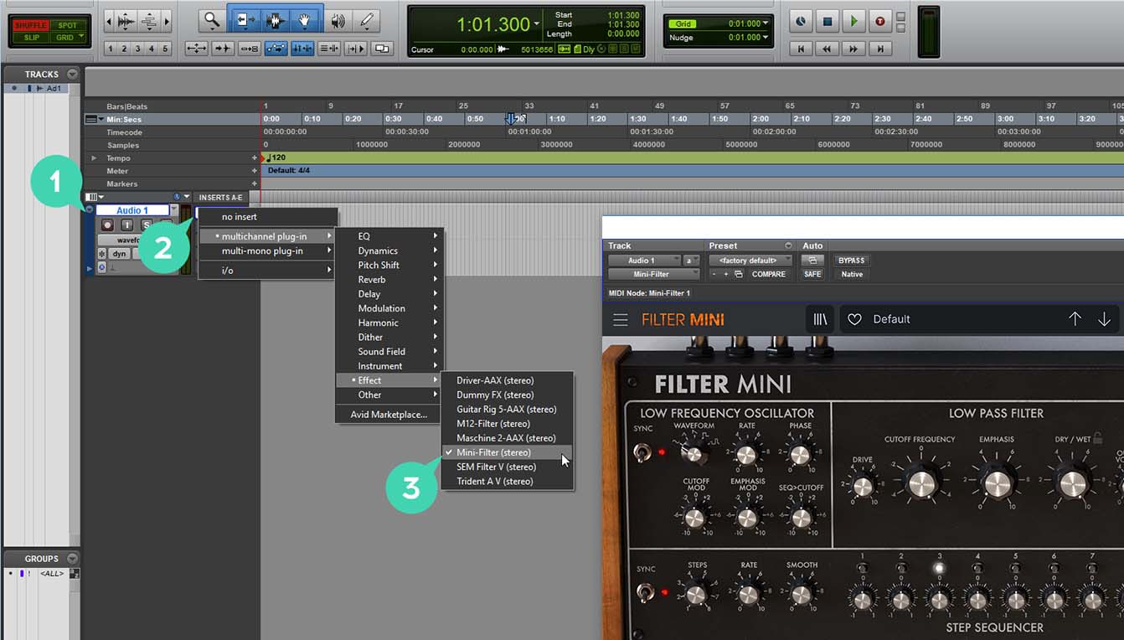Select the Scrubber speaker tool
Screen dimensions: 1124x640
click(x=338, y=20)
